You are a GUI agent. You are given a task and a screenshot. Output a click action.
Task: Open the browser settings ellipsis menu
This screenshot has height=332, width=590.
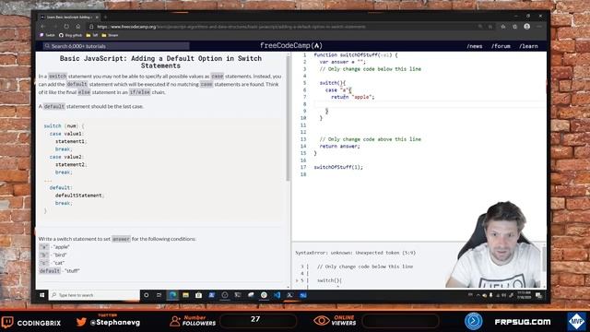pos(539,27)
